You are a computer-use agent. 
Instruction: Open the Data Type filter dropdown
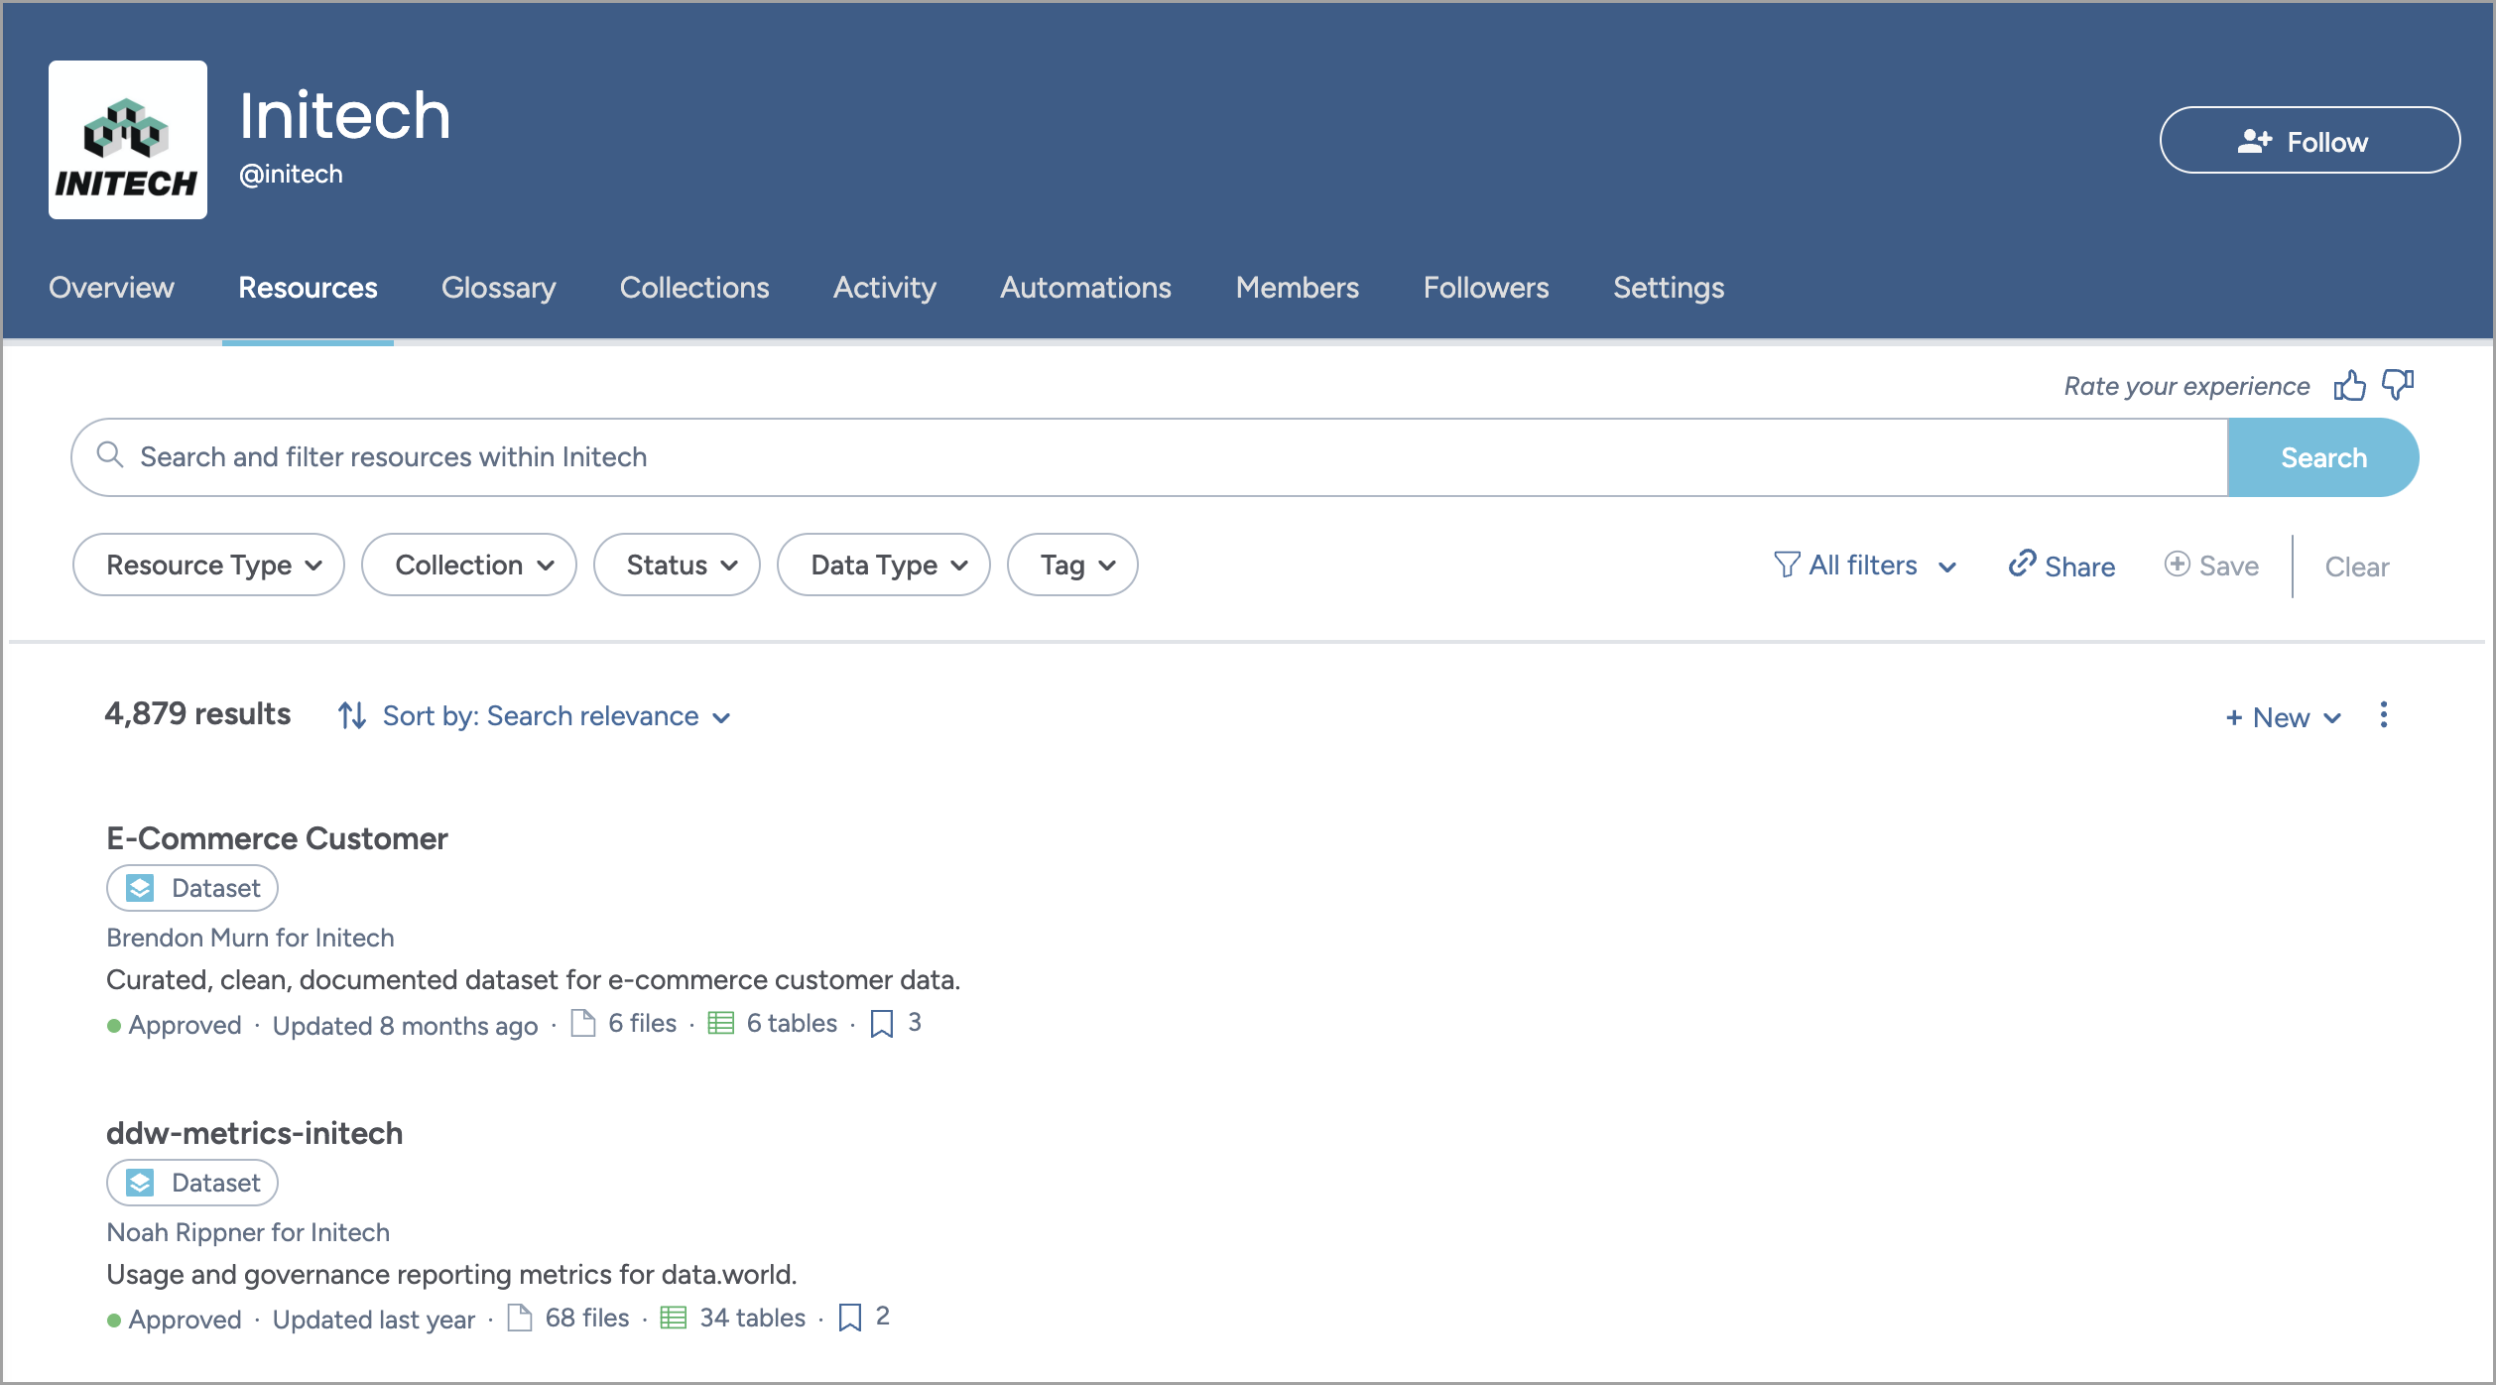[883, 565]
